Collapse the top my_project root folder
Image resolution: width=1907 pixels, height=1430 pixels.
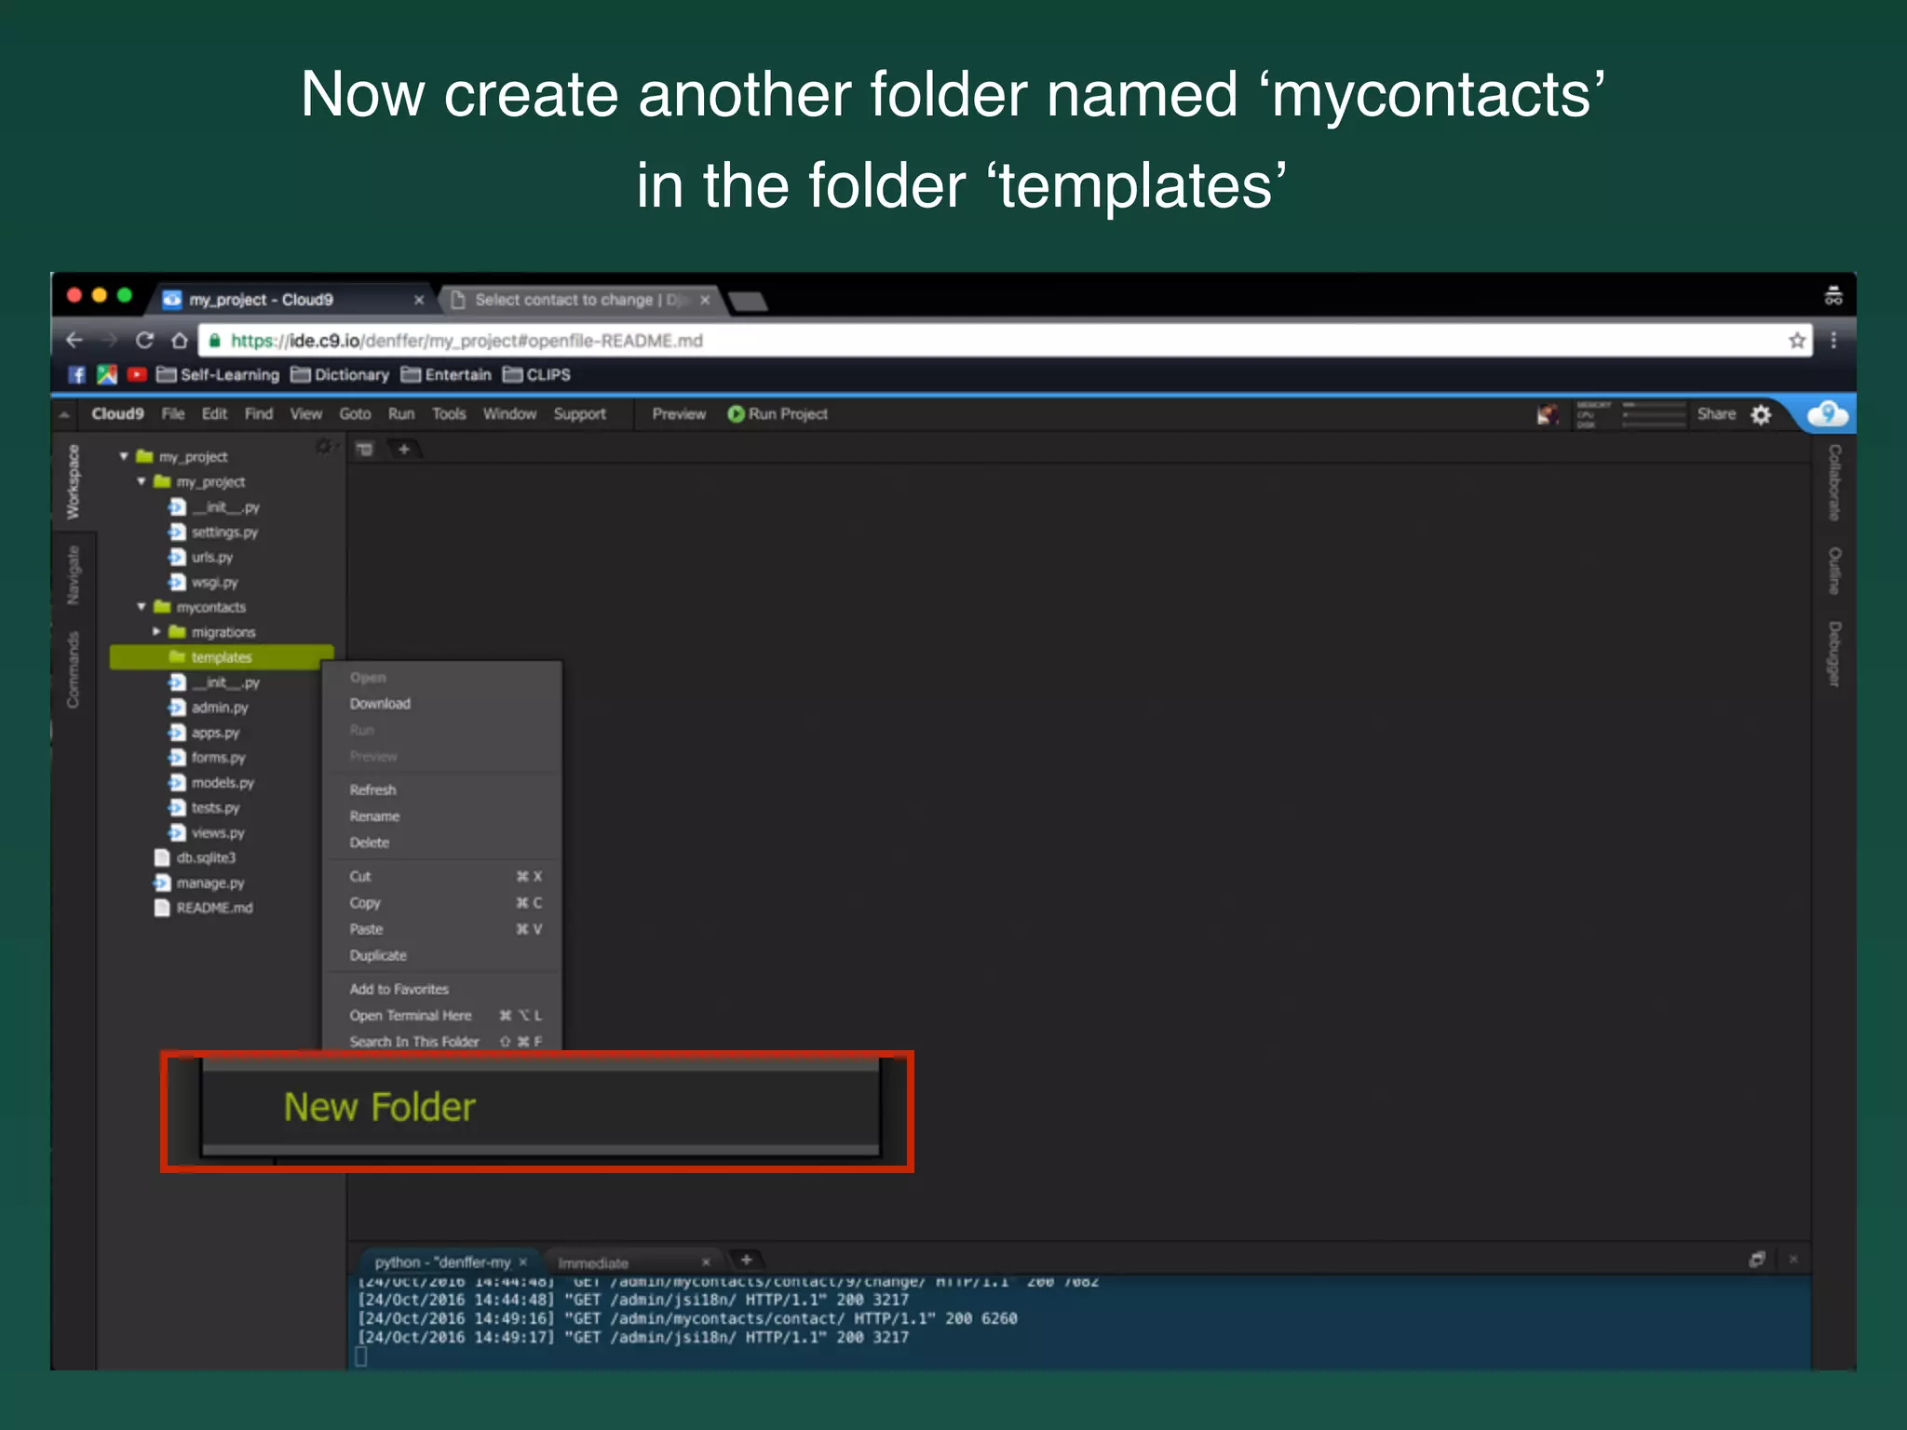tap(124, 456)
